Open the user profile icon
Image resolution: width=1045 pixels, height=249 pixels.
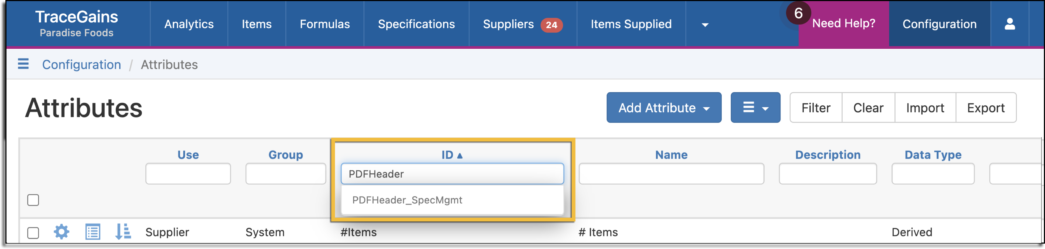tap(1010, 24)
